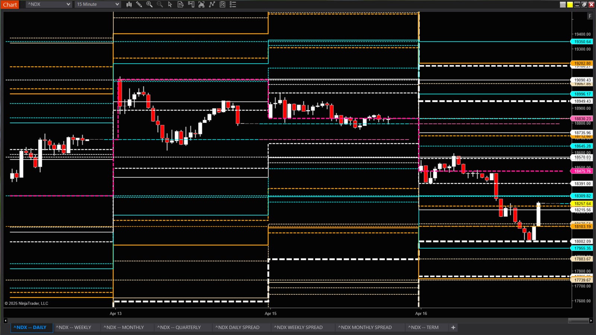Click the 18391.00 price marker
Image resolution: width=596 pixels, height=335 pixels.
tap(582, 184)
